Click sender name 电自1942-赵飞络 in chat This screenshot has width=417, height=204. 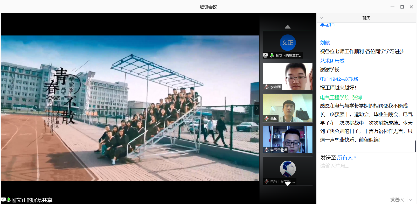(339, 79)
